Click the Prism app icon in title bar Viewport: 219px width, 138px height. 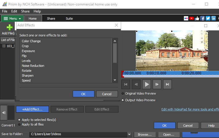5,4
